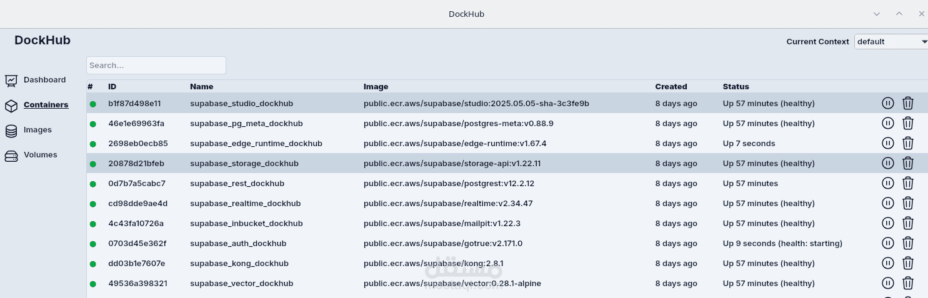Sort by the Status column header
The image size is (928, 298).
pos(736,87)
